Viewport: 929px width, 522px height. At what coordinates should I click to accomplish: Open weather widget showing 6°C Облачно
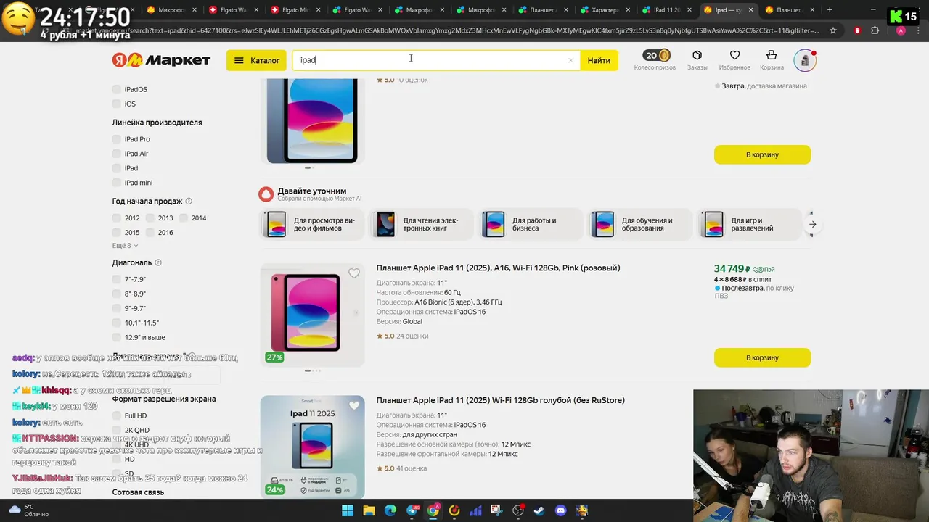pos(29,510)
